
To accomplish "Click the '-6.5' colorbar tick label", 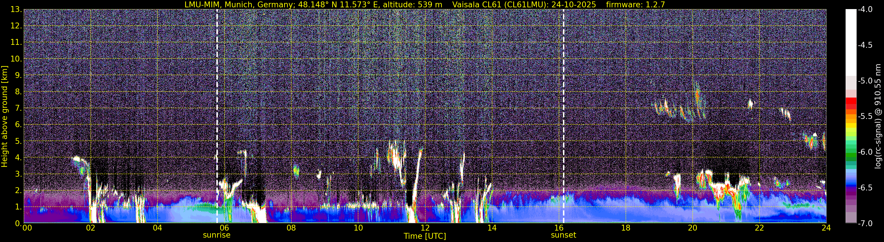I will click(865, 188).
